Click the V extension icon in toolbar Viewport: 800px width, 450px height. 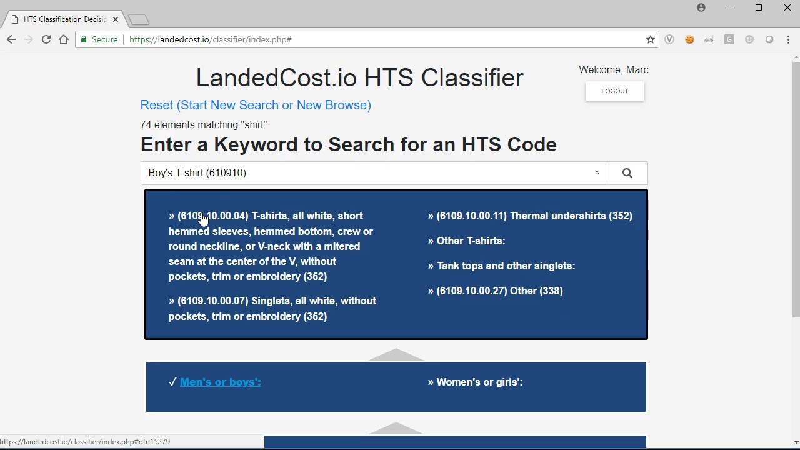point(669,39)
